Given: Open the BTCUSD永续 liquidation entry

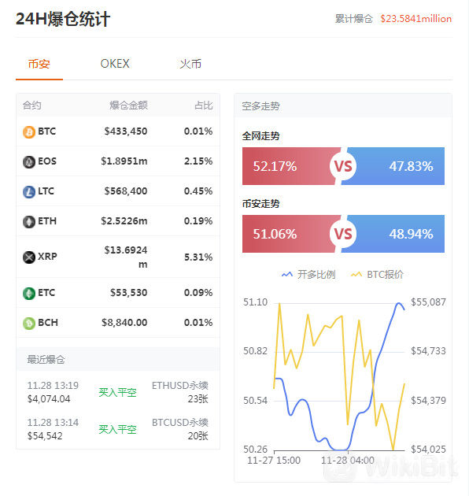Looking at the screenshot, I should [118, 429].
